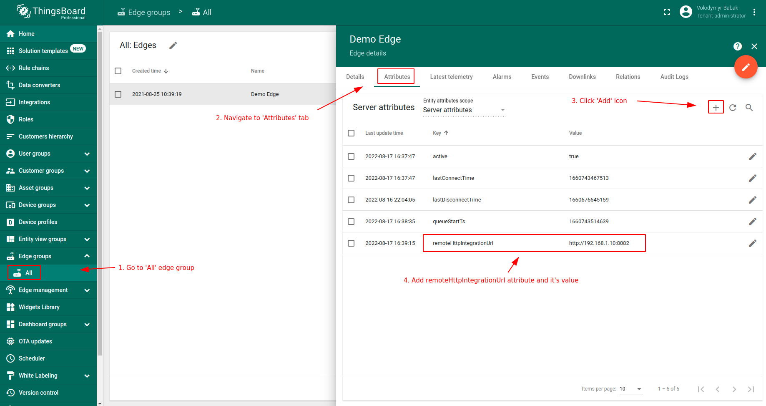Expand Entity view groups menu
The height and width of the screenshot is (406, 766).
48,239
